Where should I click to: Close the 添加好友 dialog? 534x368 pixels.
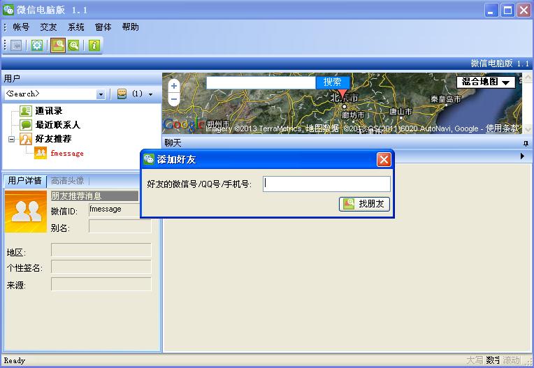384,159
